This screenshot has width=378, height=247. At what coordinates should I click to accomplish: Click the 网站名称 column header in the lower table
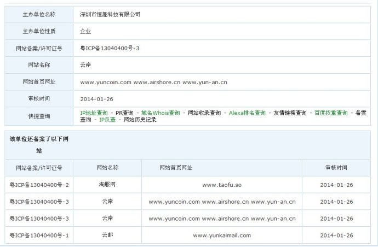pyautogui.click(x=107, y=168)
